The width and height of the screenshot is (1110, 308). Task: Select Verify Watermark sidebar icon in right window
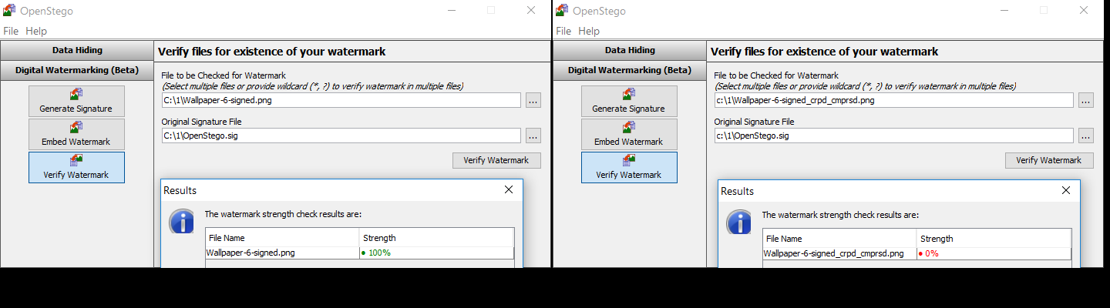click(x=629, y=161)
